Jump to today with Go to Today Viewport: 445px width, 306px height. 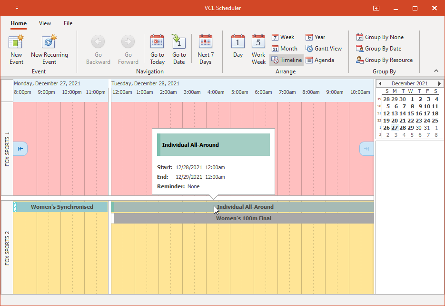pos(157,48)
